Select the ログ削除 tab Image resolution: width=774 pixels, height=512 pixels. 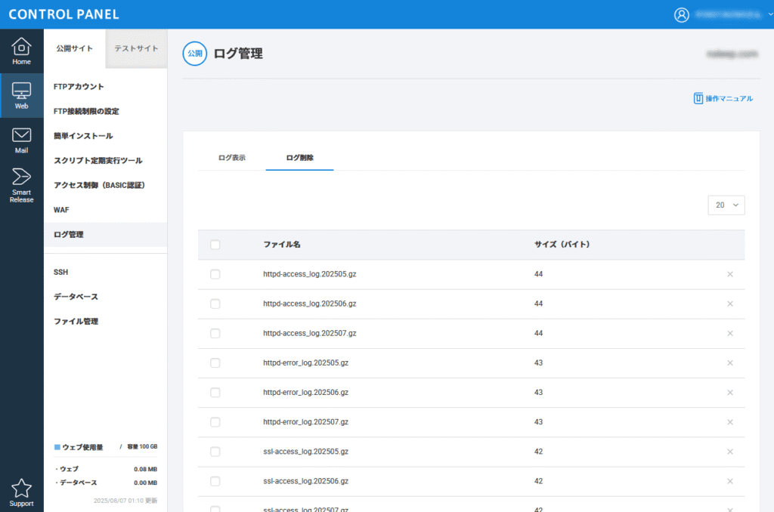[299, 158]
